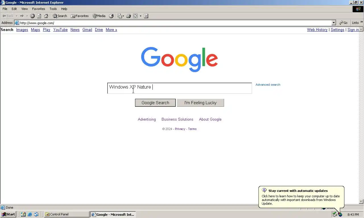
Task: Open the YouTube link
Action: point(60,30)
